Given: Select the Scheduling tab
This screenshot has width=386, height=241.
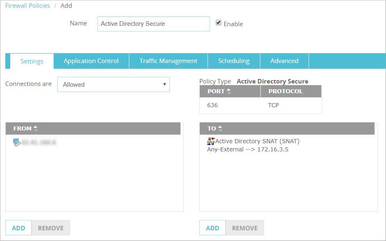Looking at the screenshot, I should [234, 61].
